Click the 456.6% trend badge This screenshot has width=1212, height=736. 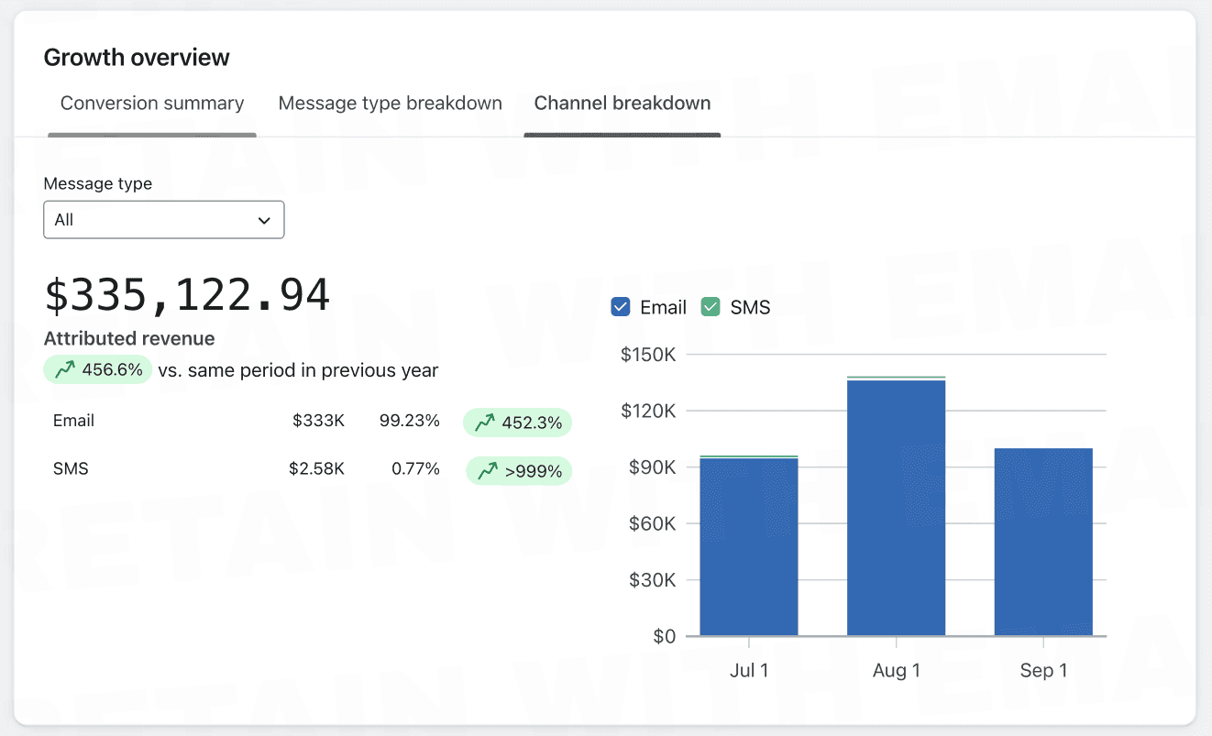(98, 370)
